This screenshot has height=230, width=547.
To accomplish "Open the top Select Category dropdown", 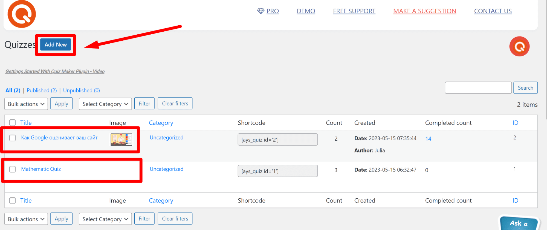I will pyautogui.click(x=105, y=104).
